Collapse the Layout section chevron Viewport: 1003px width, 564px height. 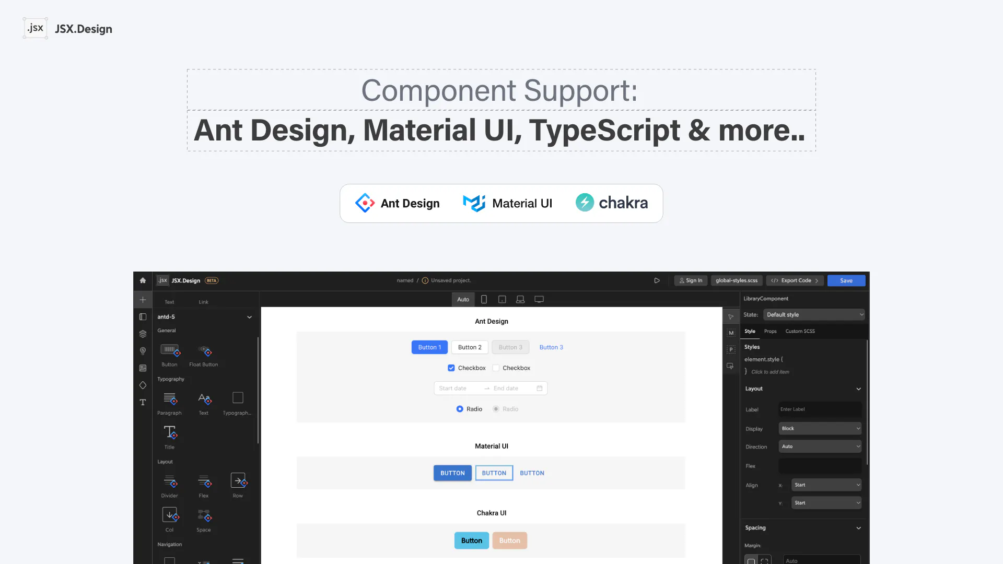click(x=858, y=389)
